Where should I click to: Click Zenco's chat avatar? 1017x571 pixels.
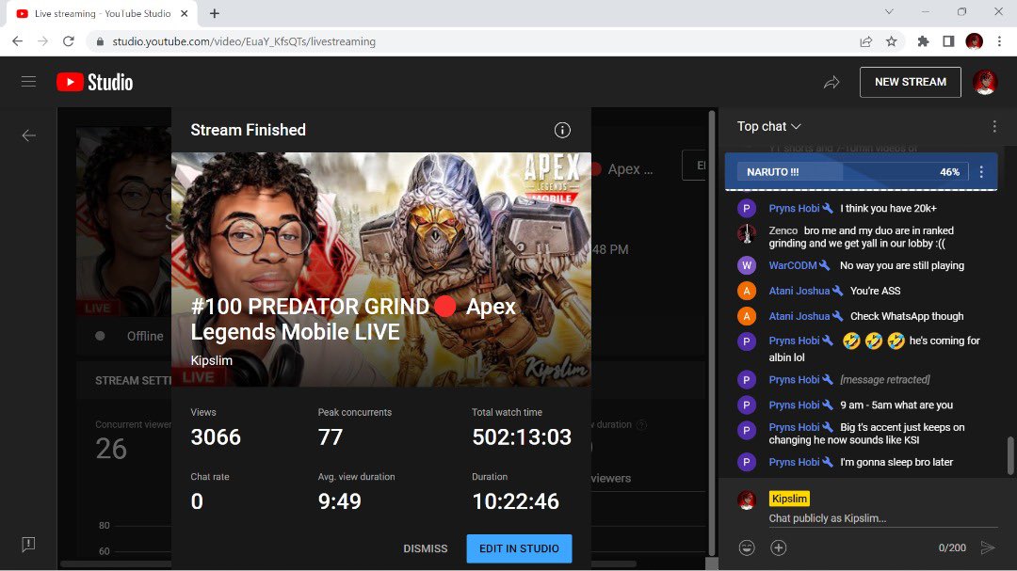pos(747,232)
